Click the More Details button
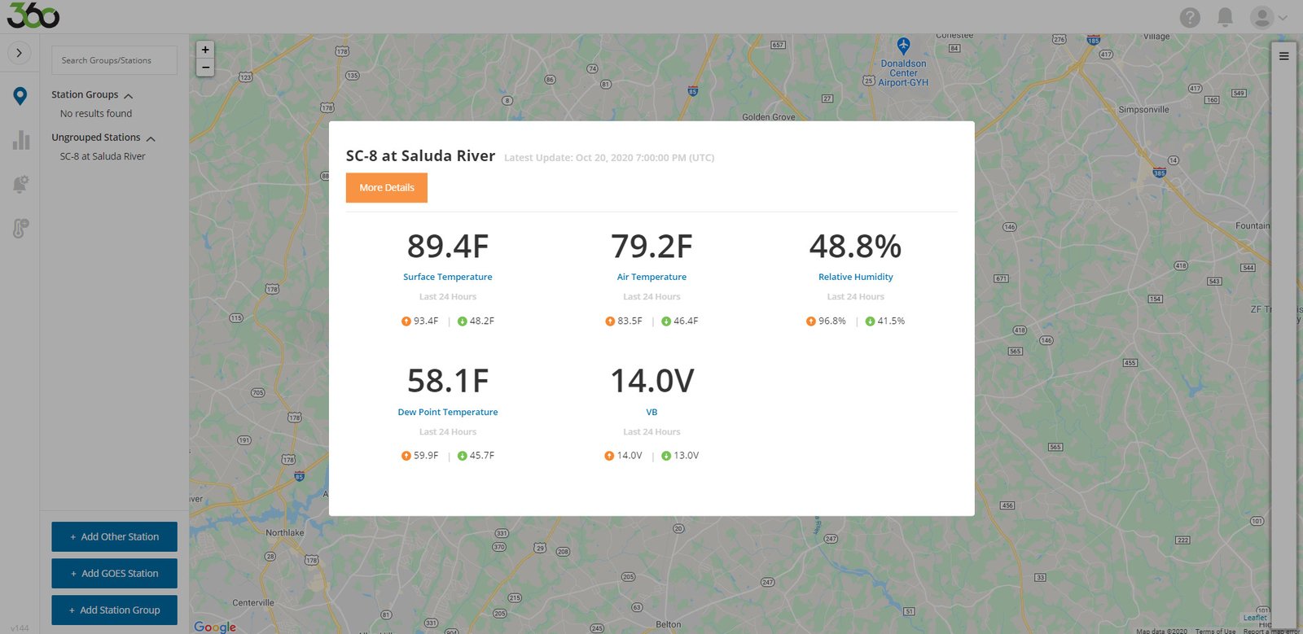 (x=387, y=187)
